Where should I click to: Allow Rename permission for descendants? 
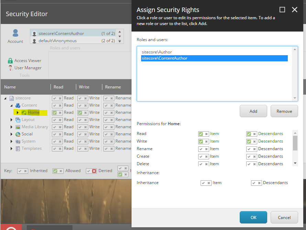tap(249, 149)
